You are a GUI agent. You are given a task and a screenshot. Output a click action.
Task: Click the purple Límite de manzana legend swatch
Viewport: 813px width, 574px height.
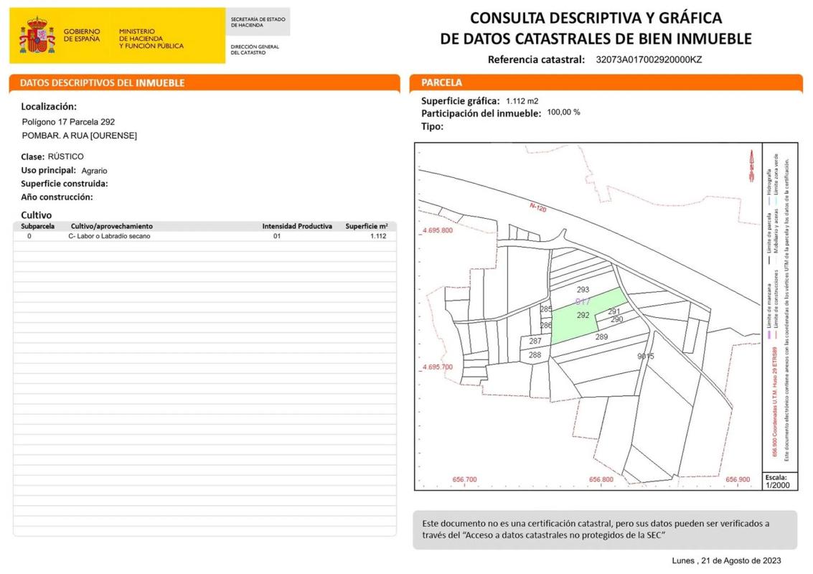point(767,334)
